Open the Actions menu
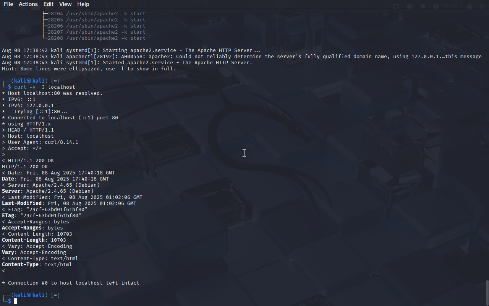The width and height of the screenshot is (489, 306). point(28,4)
